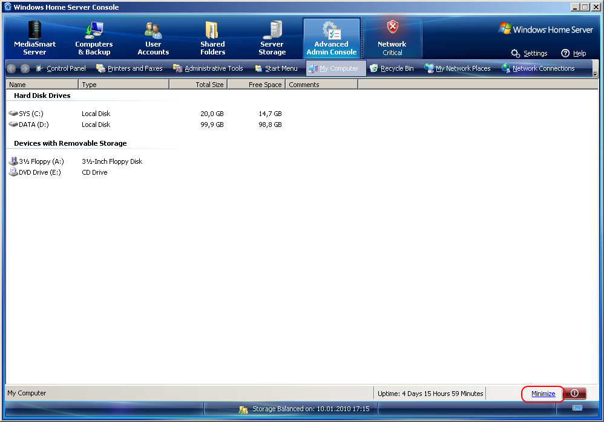This screenshot has height=422, width=604.
Task: Open the Computers & Backup icon
Action: point(94,30)
